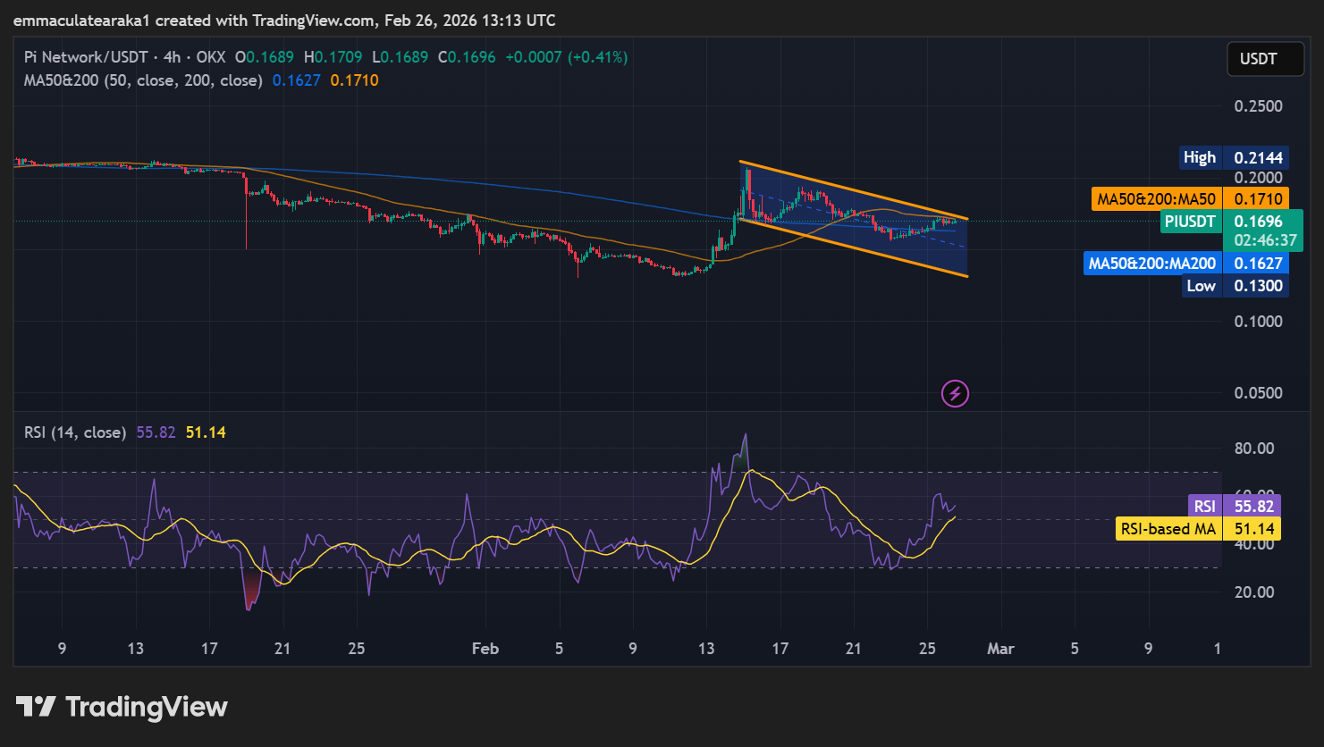Click the 20.00 level on RSI axis
This screenshot has height=747, width=1324.
pyautogui.click(x=1253, y=592)
